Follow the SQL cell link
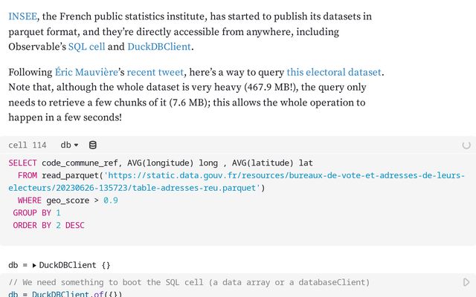 (86, 47)
